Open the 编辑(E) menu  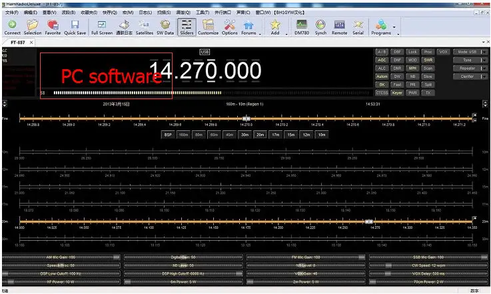click(x=31, y=13)
